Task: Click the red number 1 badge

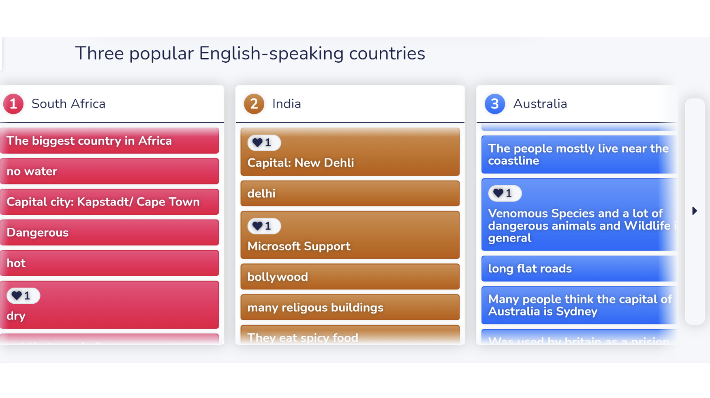Action: pyautogui.click(x=13, y=104)
